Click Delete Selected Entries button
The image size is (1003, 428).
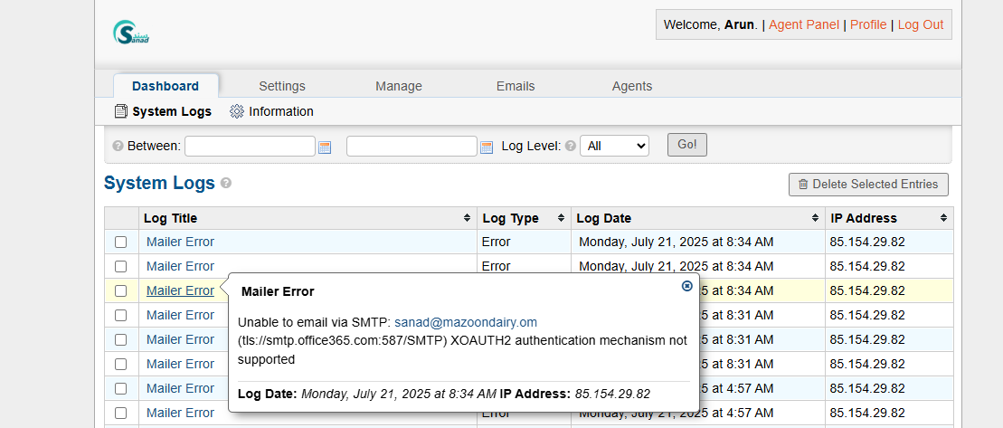868,185
